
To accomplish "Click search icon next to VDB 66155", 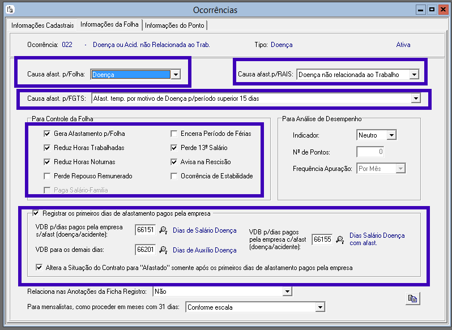I will point(340,239).
